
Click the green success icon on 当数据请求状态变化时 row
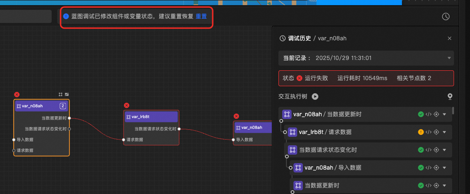point(421,150)
